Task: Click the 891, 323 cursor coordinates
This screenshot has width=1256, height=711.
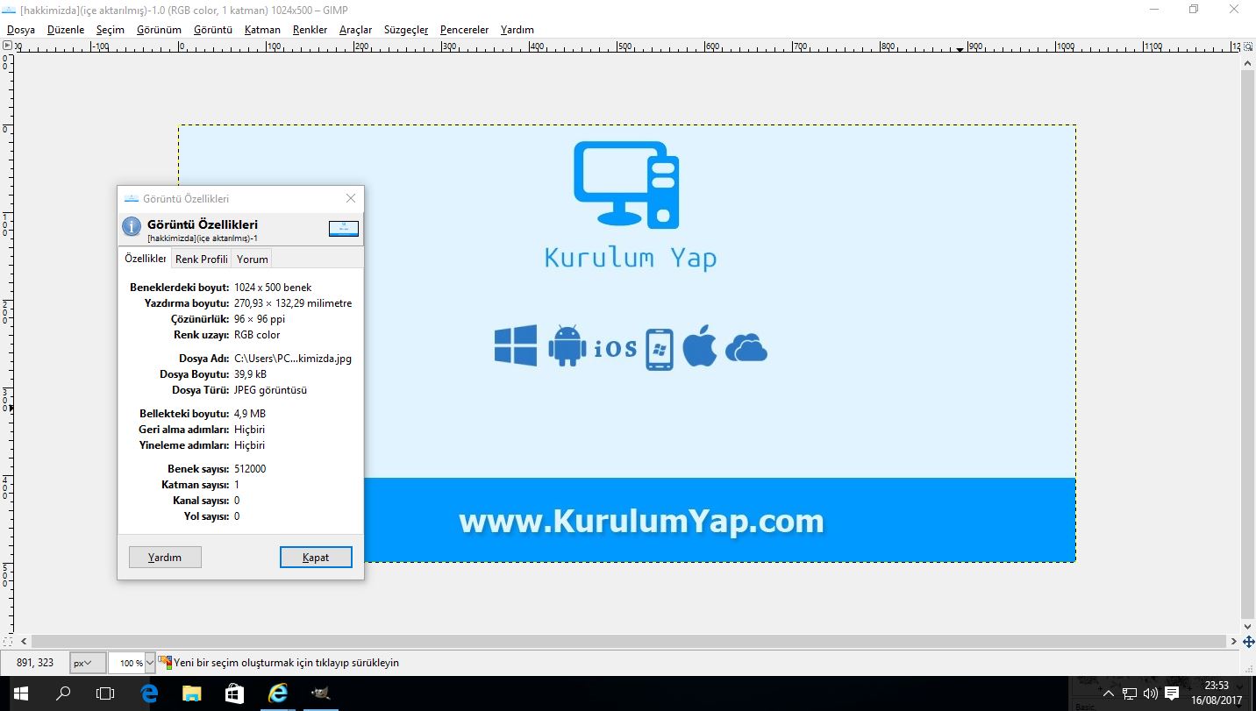Action: point(35,663)
